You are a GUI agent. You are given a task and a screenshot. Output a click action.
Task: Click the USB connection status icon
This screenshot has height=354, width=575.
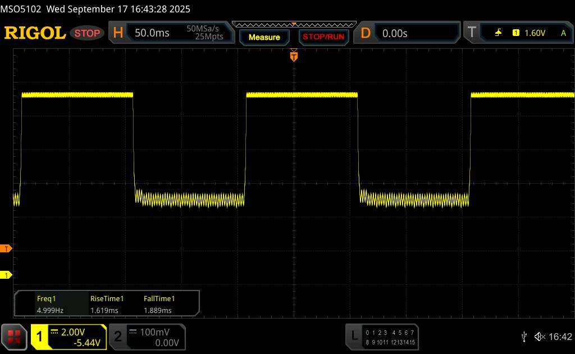[x=524, y=336]
